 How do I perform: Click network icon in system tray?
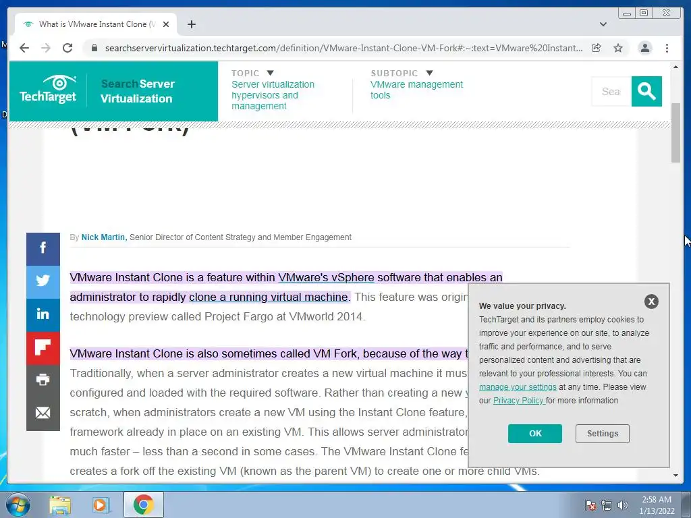click(607, 505)
